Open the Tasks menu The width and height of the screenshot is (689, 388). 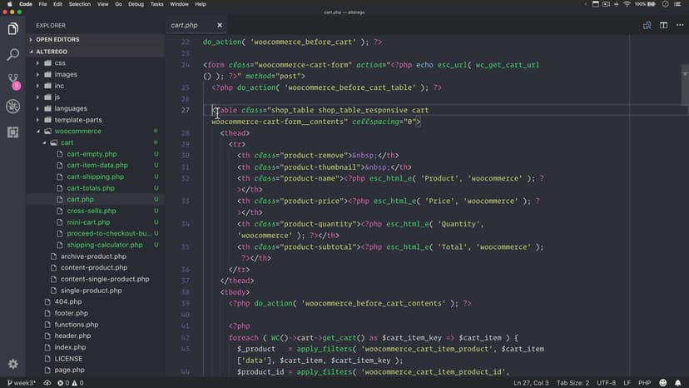pos(156,4)
